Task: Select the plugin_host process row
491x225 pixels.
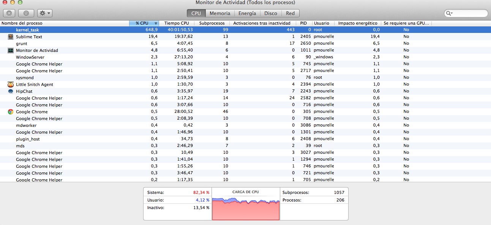Action: [x=245, y=139]
